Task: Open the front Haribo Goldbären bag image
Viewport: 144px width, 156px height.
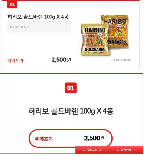Action: click(94, 40)
